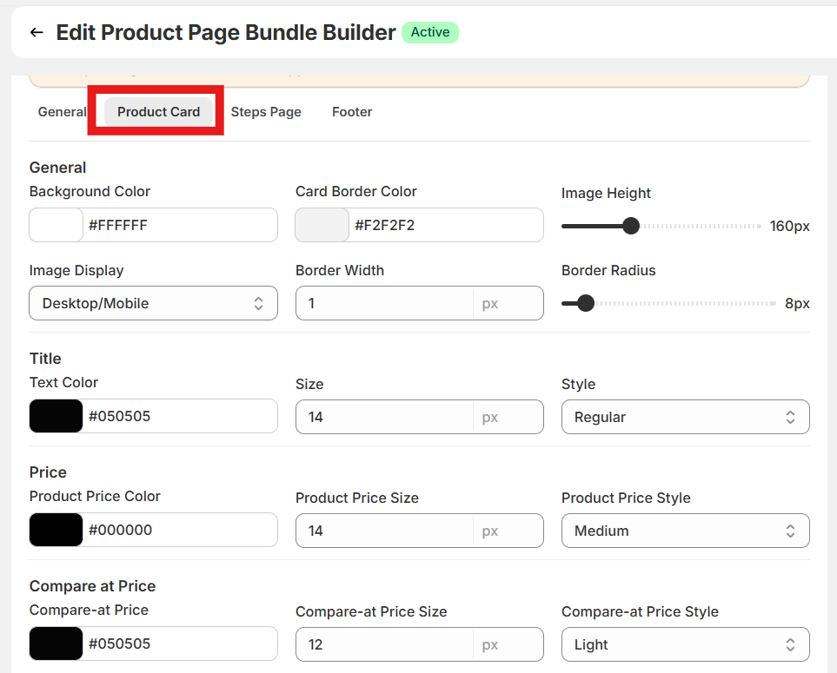Open the Compare-at Price Style dropdown

685,644
